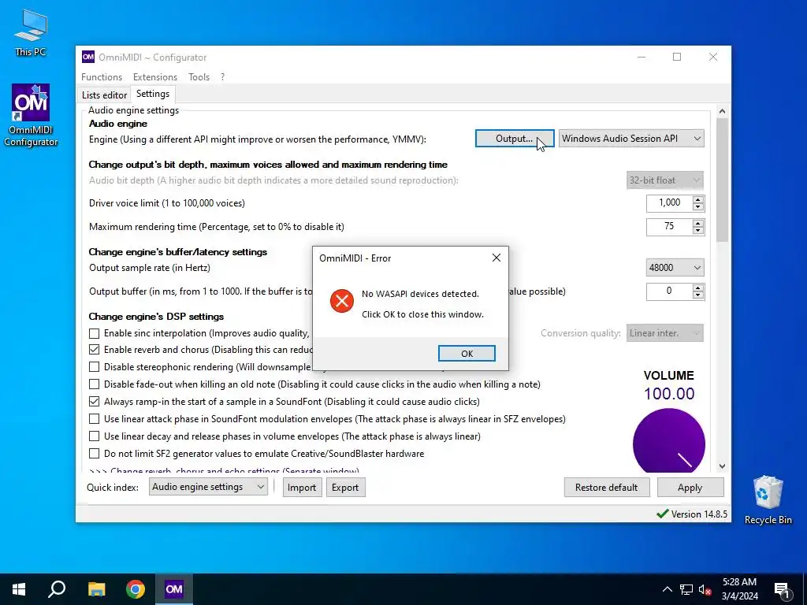Open the audio engine API dropdown
The width and height of the screenshot is (807, 605).
(631, 139)
